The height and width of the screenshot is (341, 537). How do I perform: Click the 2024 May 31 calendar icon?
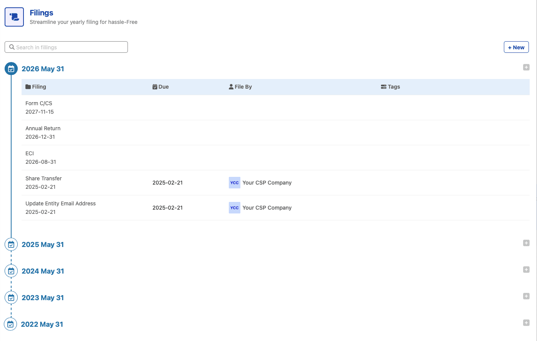(11, 271)
